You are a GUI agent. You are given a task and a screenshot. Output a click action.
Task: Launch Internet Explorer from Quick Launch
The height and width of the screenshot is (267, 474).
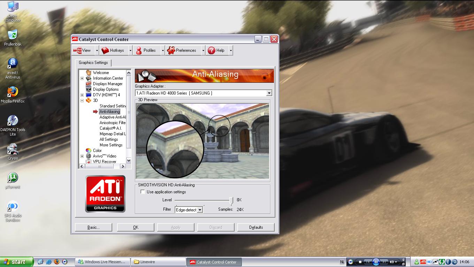pyautogui.click(x=48, y=262)
